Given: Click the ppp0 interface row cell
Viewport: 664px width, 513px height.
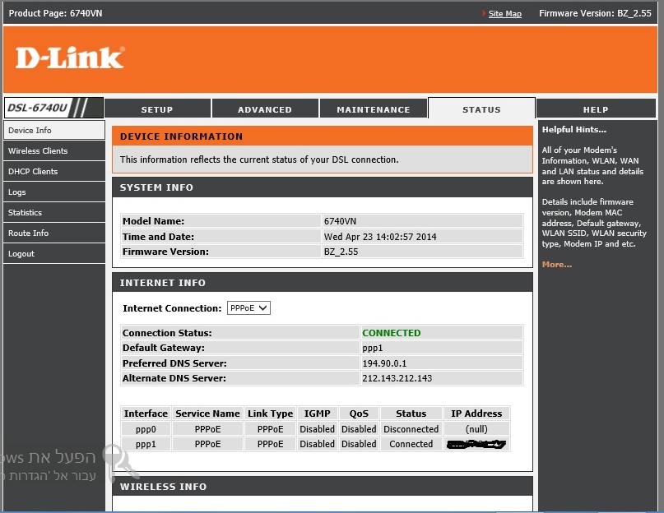Looking at the screenshot, I should 146,429.
